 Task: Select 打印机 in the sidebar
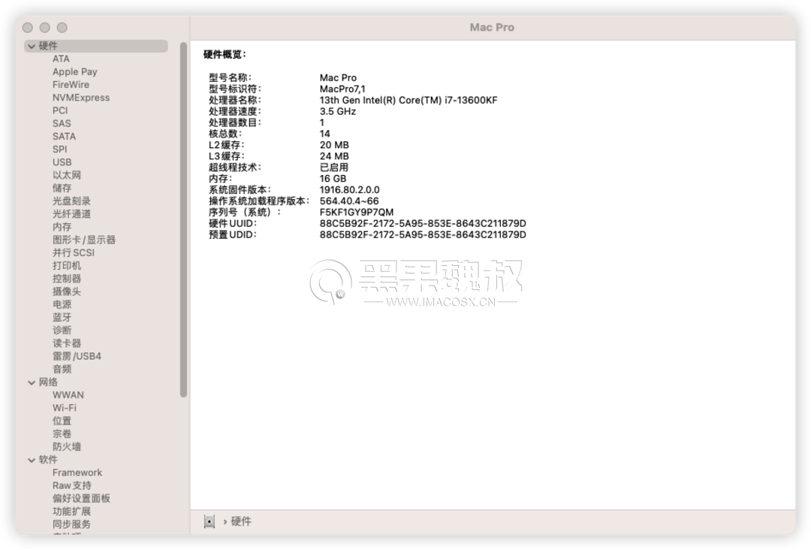(67, 266)
